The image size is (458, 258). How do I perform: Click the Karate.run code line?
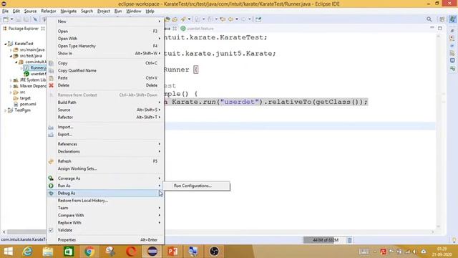[x=265, y=102]
